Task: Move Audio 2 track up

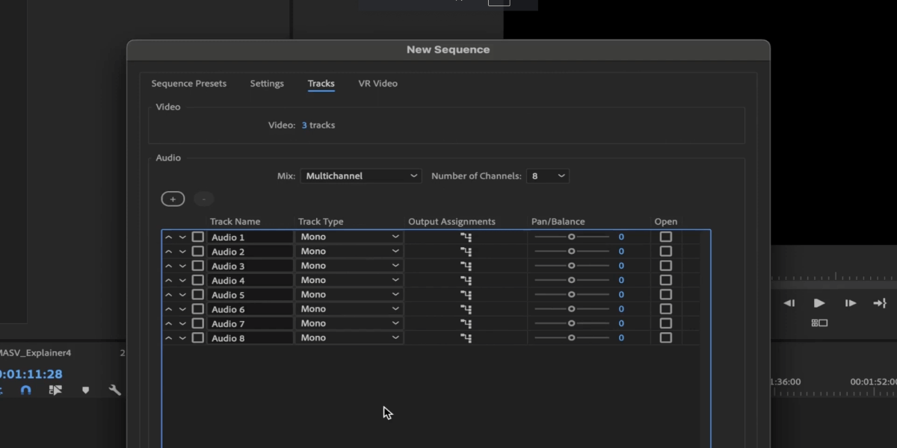Action: 168,252
